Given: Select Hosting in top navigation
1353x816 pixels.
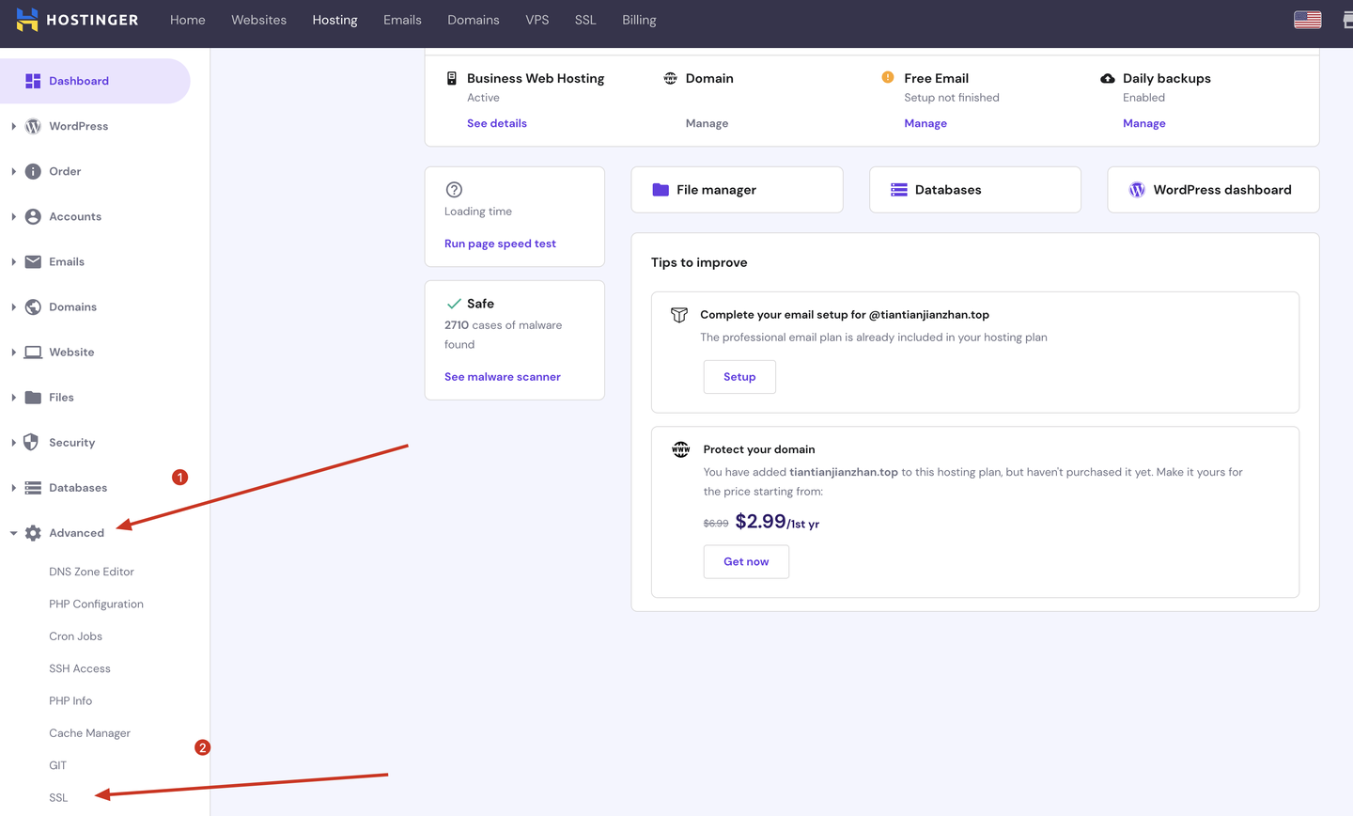Looking at the screenshot, I should 335,20.
